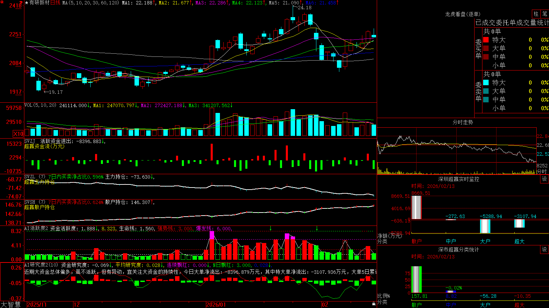The image size is (549, 308).
Task: Select the 有研新材 stock name
Action: pyautogui.click(x=39, y=3)
